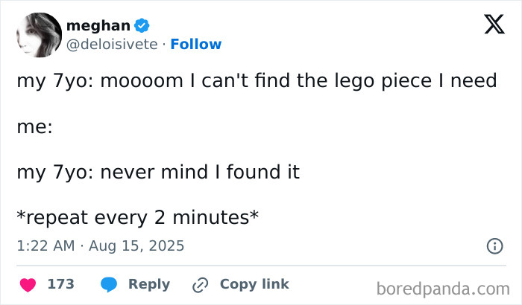Follow the deloisivete account
This screenshot has width=522, height=305.
click(196, 45)
